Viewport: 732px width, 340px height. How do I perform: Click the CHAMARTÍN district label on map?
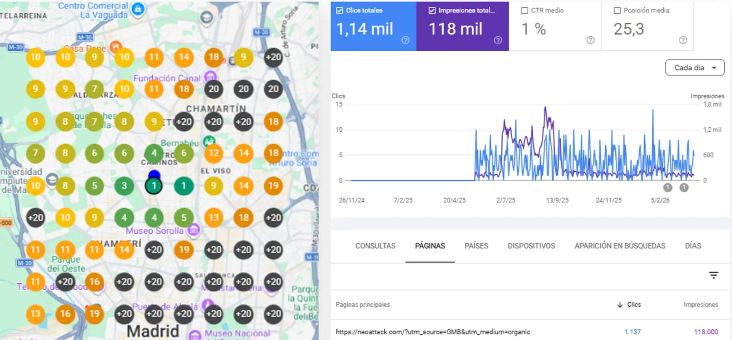click(x=216, y=109)
